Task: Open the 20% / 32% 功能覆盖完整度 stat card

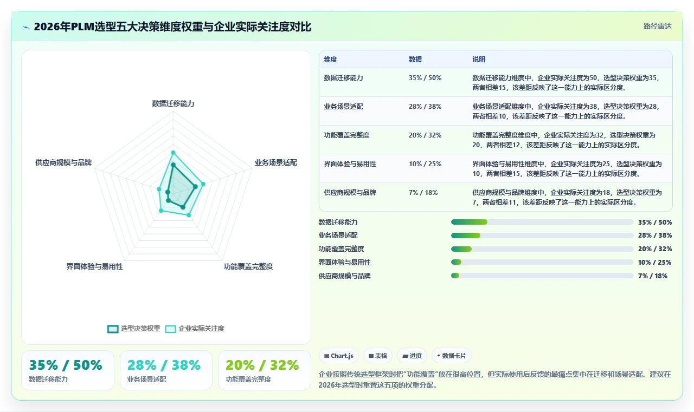Action: coord(264,370)
